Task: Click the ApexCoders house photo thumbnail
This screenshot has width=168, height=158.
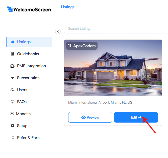Action: [x=113, y=68]
